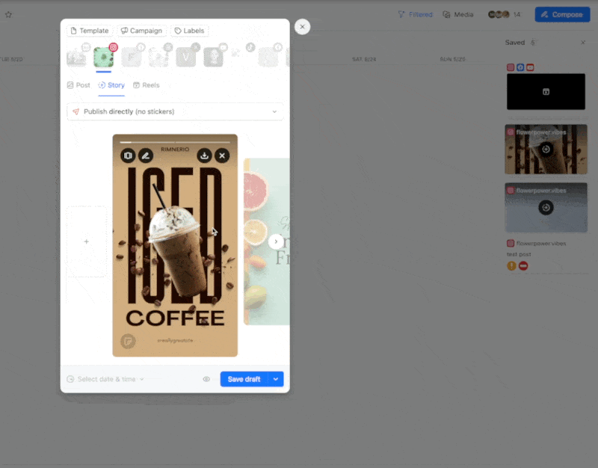Open the Select date & time picker
This screenshot has height=468, width=598.
105,379
